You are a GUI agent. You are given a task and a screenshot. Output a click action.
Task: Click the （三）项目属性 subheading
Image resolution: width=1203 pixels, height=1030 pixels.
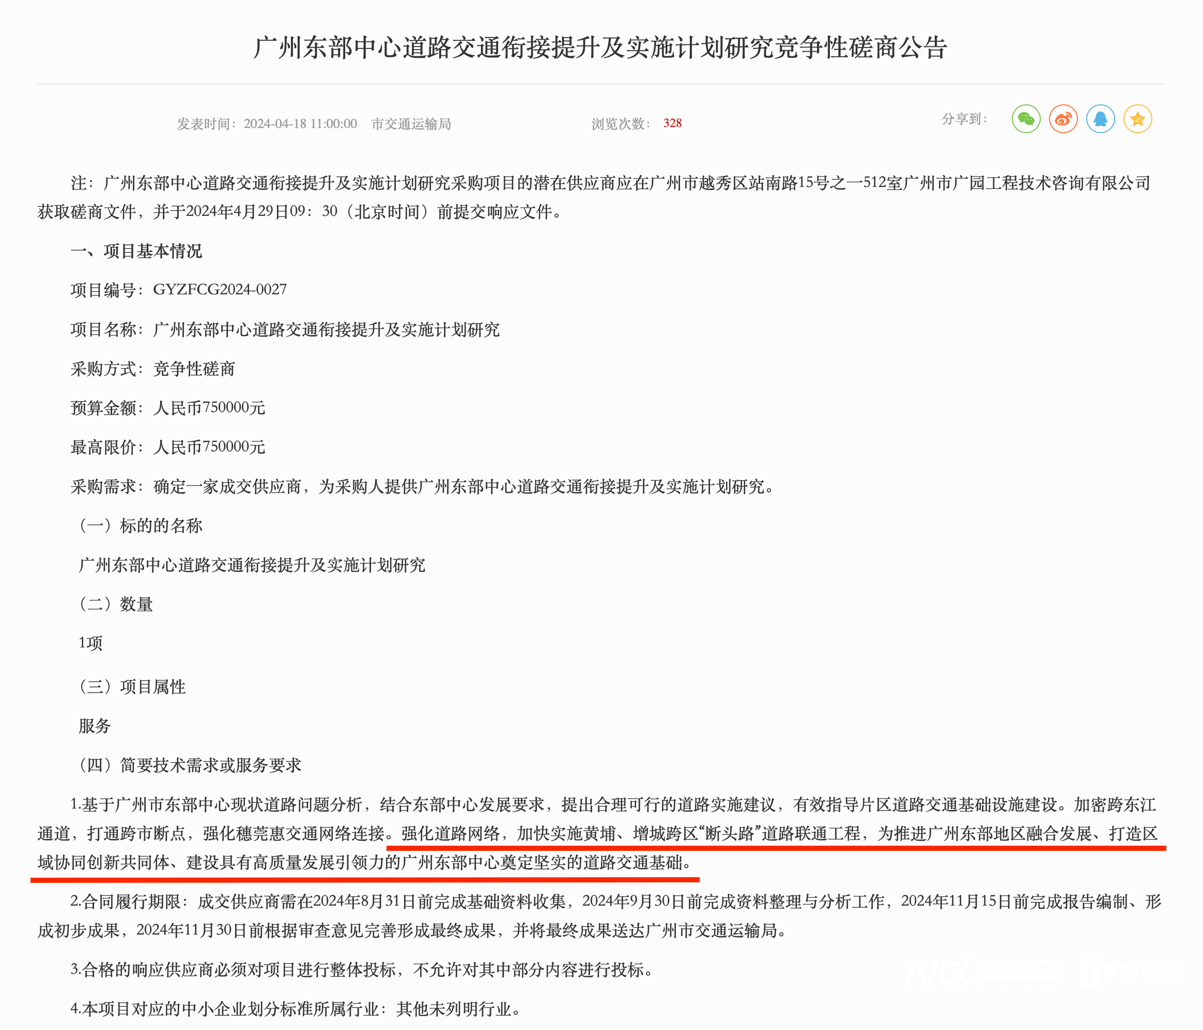click(131, 687)
